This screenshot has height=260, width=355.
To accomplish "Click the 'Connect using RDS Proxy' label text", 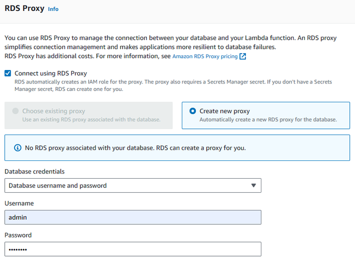I will pos(51,73).
